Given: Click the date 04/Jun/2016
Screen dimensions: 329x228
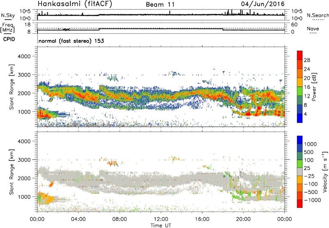Looking at the screenshot, I should coord(262,4).
